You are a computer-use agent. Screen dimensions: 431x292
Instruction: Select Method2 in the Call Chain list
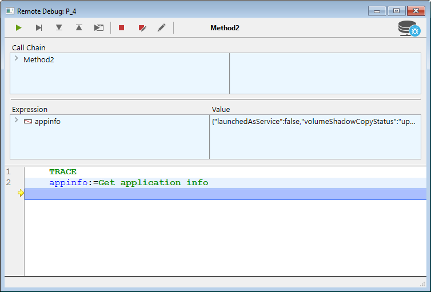(39, 59)
